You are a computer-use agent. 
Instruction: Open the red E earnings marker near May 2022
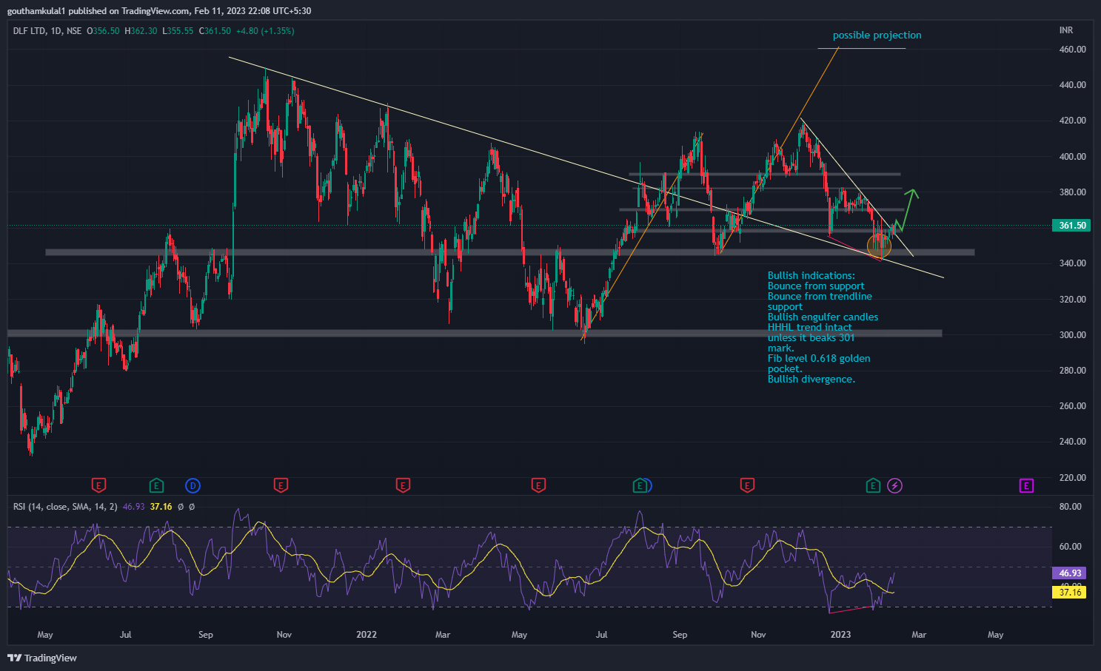pyautogui.click(x=538, y=486)
